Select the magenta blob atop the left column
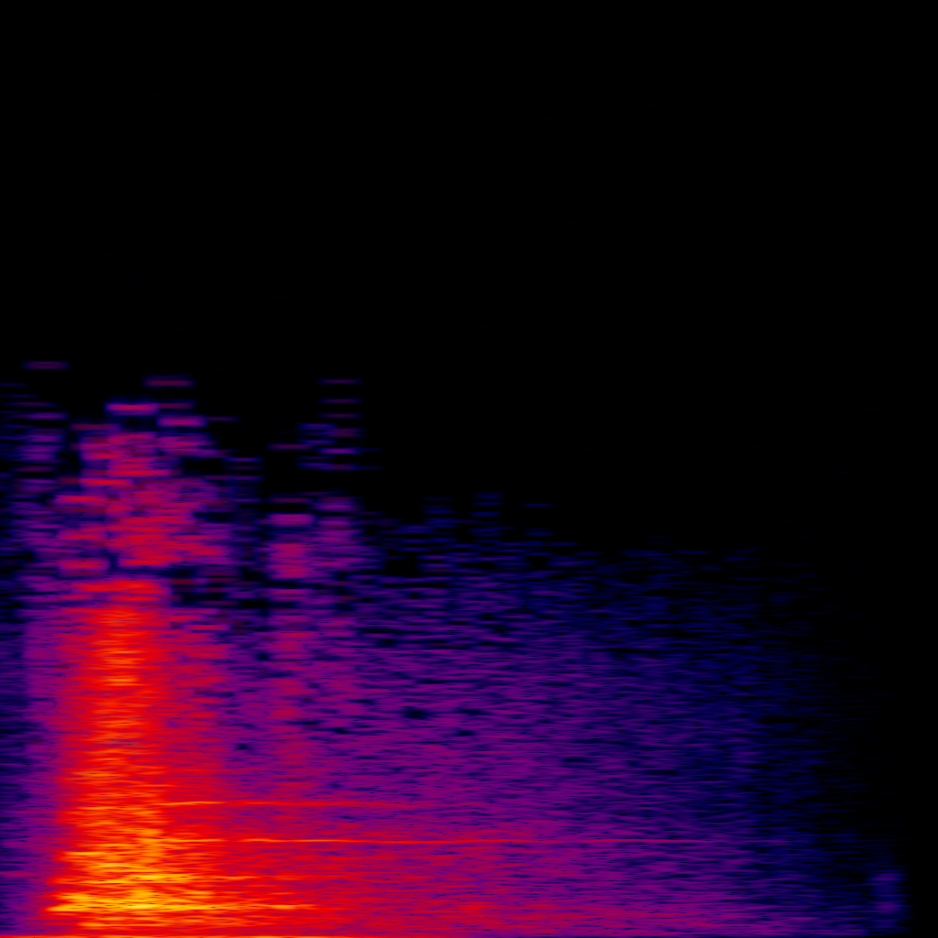This screenshot has height=938, width=938. tap(131, 408)
